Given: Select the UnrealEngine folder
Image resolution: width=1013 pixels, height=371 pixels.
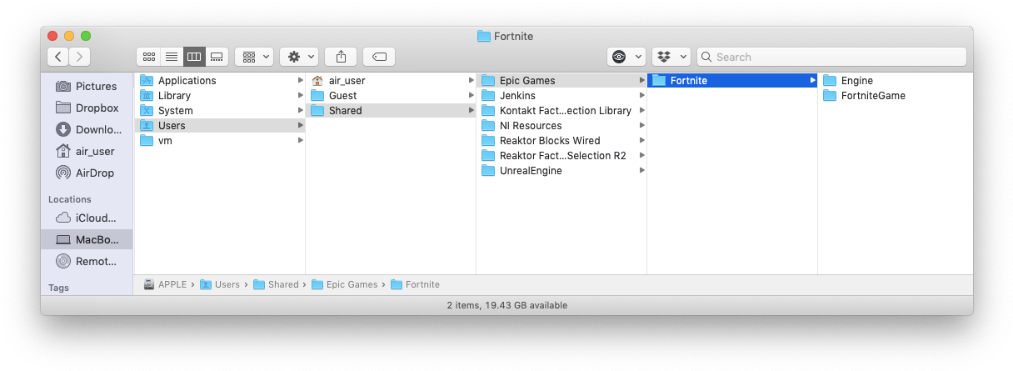Looking at the screenshot, I should pos(561,170).
